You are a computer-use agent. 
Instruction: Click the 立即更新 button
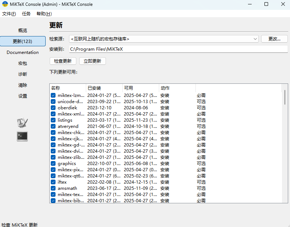pos(92,61)
